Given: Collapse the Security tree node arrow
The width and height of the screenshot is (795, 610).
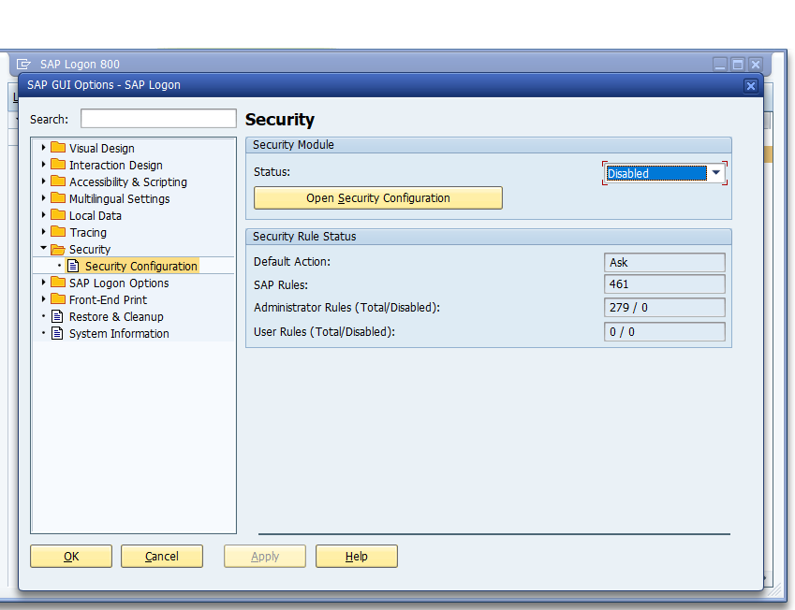Looking at the screenshot, I should [x=43, y=249].
